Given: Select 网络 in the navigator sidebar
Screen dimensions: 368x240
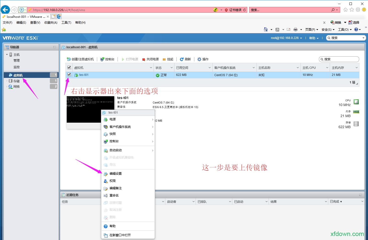Looking at the screenshot, I should (17, 86).
